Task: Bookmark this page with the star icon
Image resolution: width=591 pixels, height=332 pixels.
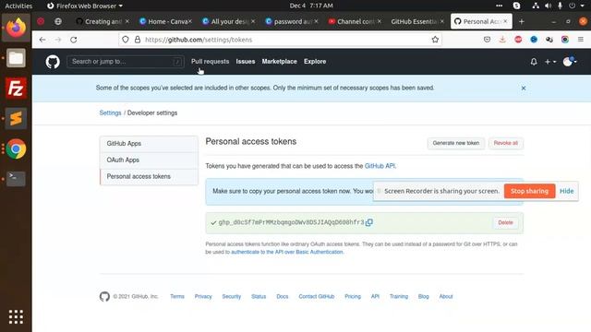Action: click(x=435, y=40)
